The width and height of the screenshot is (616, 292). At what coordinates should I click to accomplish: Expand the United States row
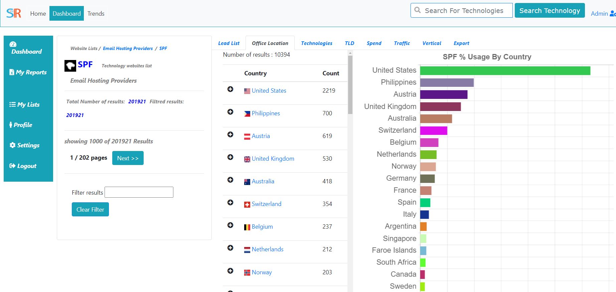pos(230,89)
